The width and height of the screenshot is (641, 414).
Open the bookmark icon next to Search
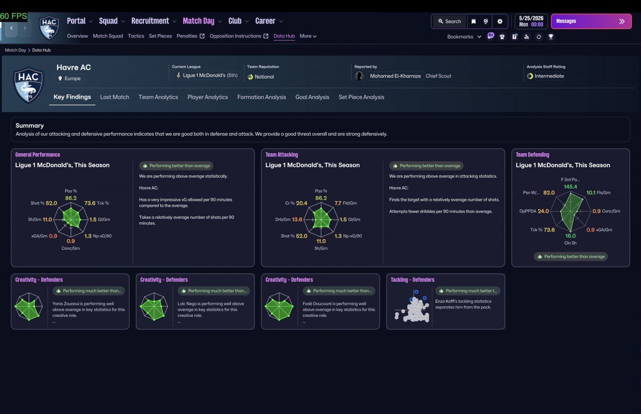point(473,22)
